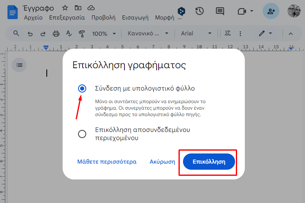Image resolution: width=305 pixels, height=203 pixels.
Task: Check the cloud save status icon
Action: pyautogui.click(x=91, y=8)
